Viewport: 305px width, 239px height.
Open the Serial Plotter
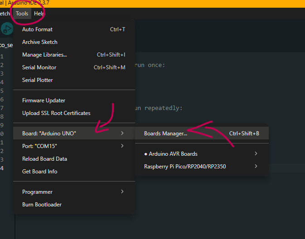pyautogui.click(x=38, y=80)
